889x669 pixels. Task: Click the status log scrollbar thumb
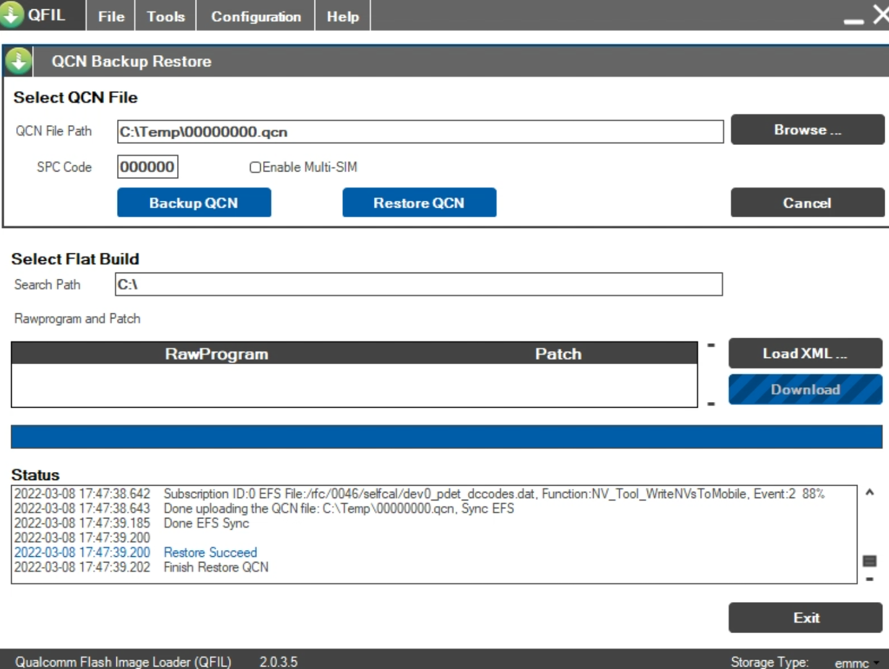tap(869, 561)
